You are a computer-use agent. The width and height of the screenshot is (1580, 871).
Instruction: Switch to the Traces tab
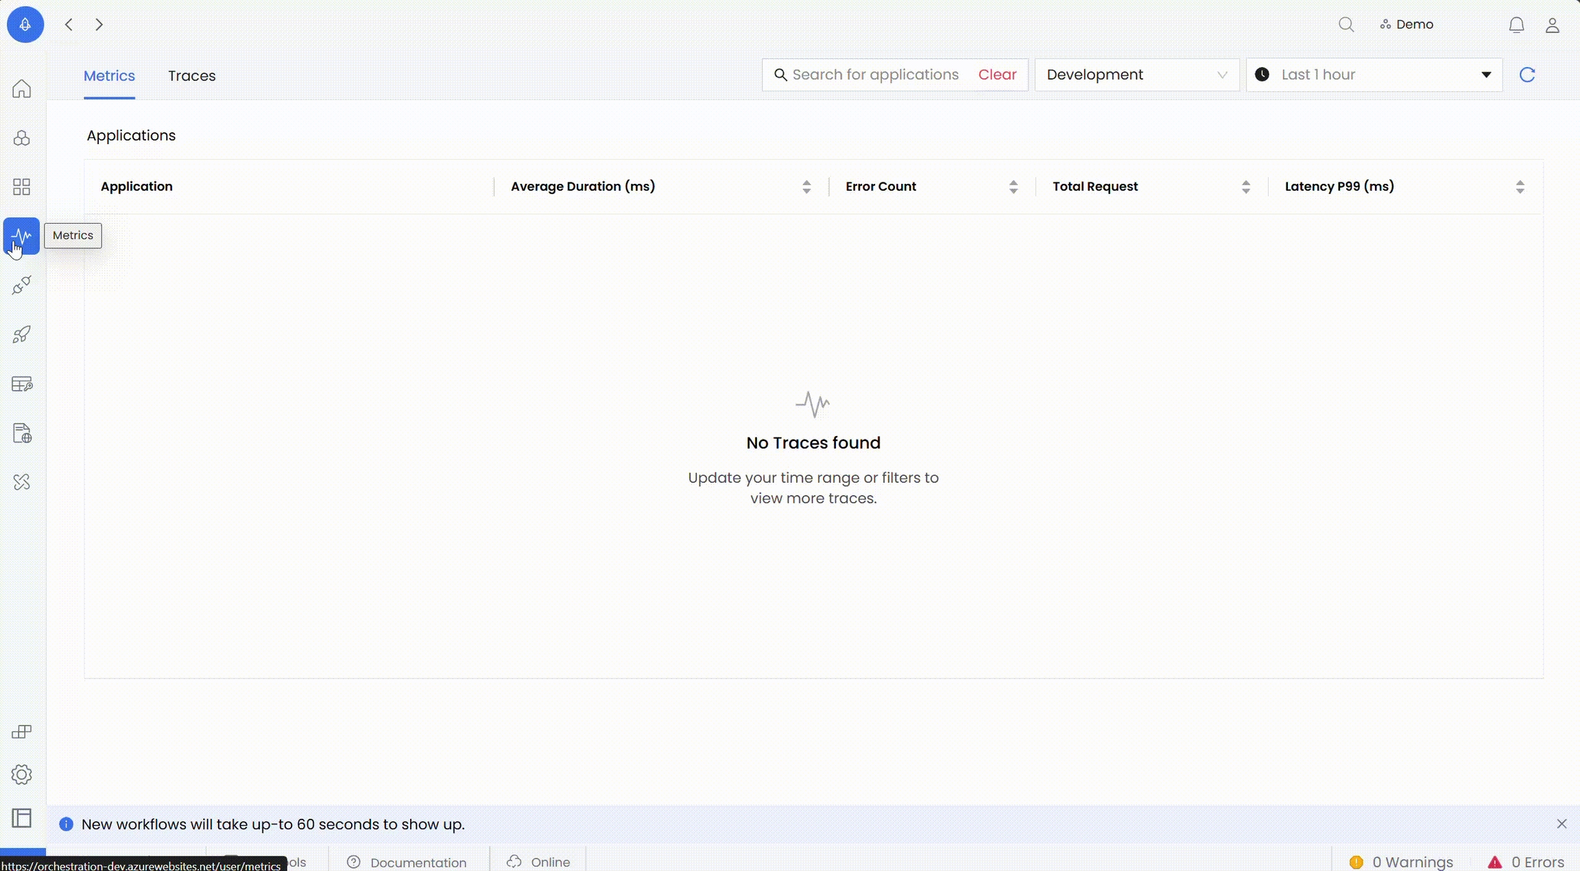(192, 76)
